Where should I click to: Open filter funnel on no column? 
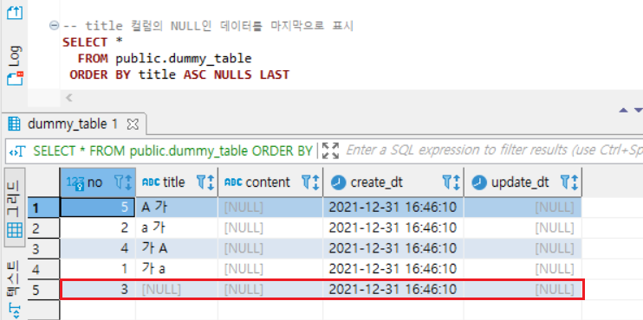click(119, 182)
